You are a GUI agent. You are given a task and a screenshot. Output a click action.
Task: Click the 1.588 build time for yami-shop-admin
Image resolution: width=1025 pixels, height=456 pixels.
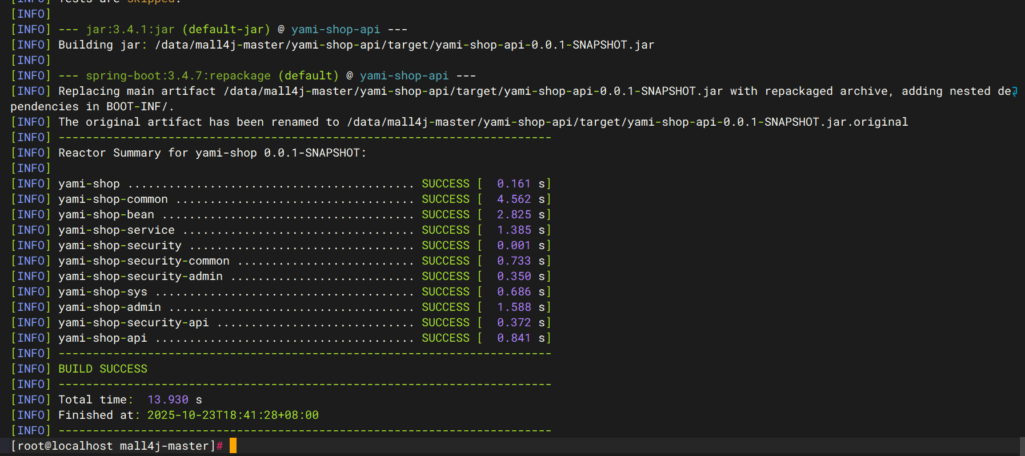tap(513, 307)
